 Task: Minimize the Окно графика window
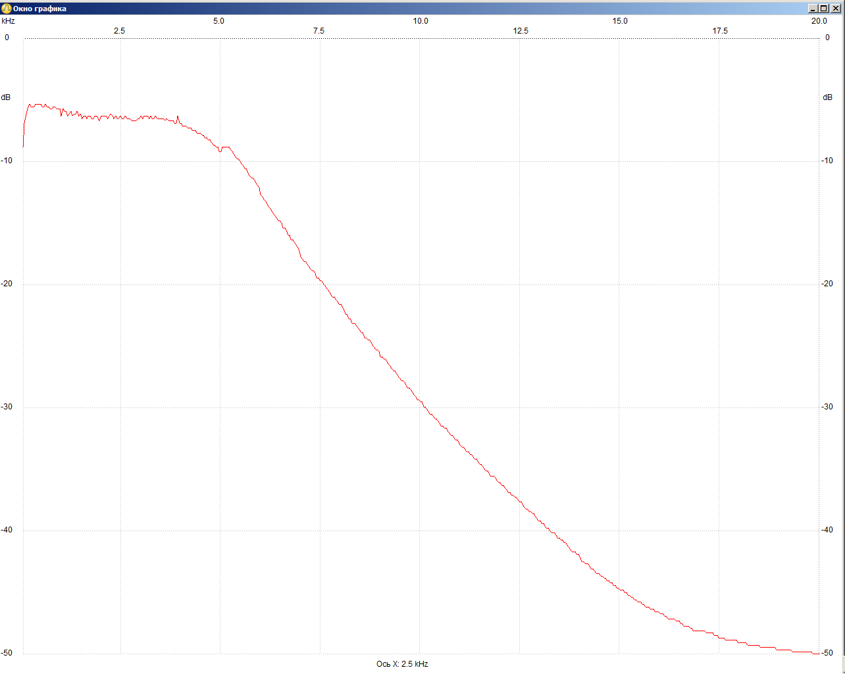[813, 9]
